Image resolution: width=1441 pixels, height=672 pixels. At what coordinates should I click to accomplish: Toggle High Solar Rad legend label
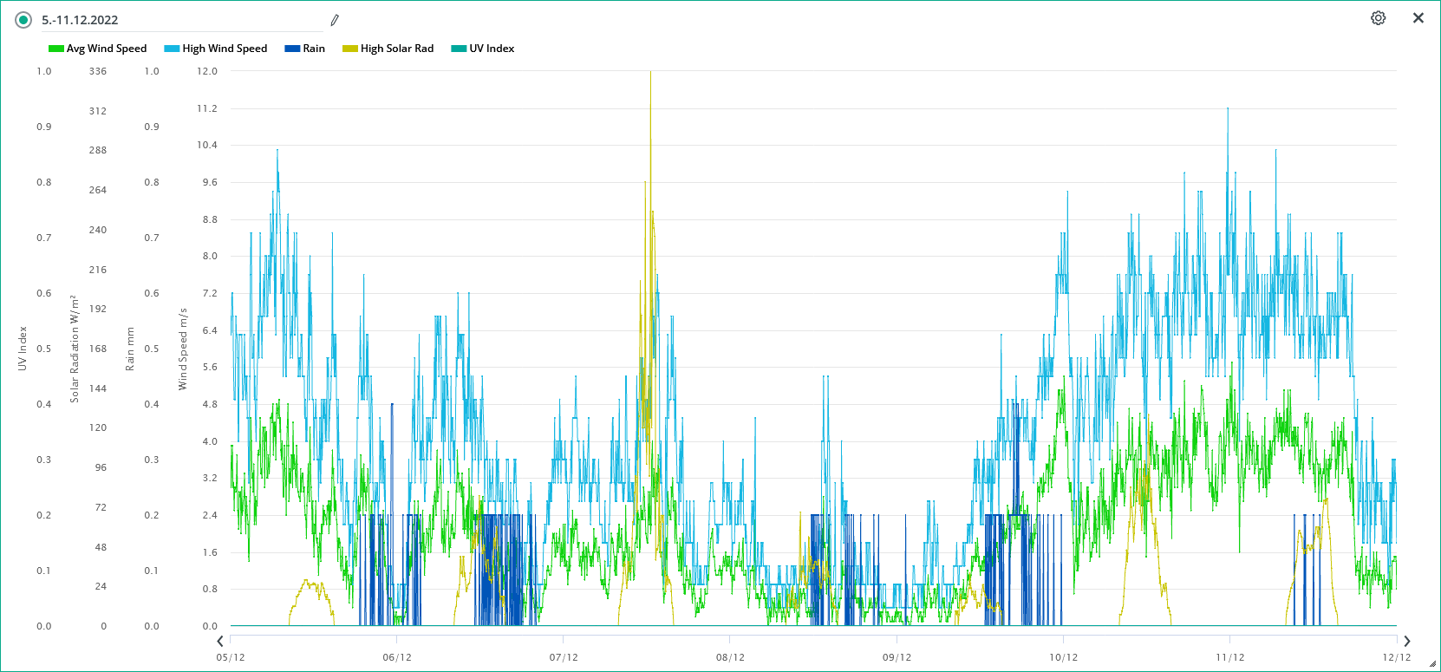[x=397, y=49]
